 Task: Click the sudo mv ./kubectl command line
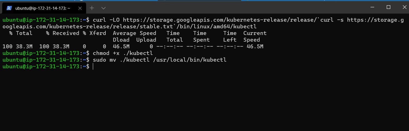click(159, 60)
